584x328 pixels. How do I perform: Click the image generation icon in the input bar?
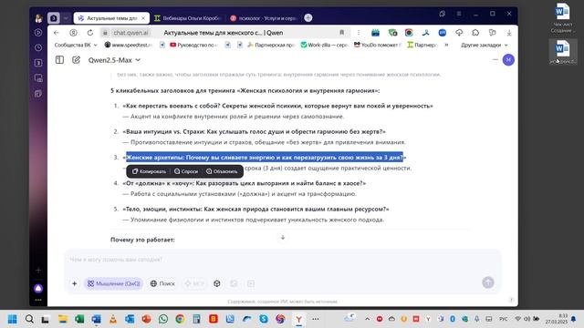pyautogui.click(x=234, y=283)
